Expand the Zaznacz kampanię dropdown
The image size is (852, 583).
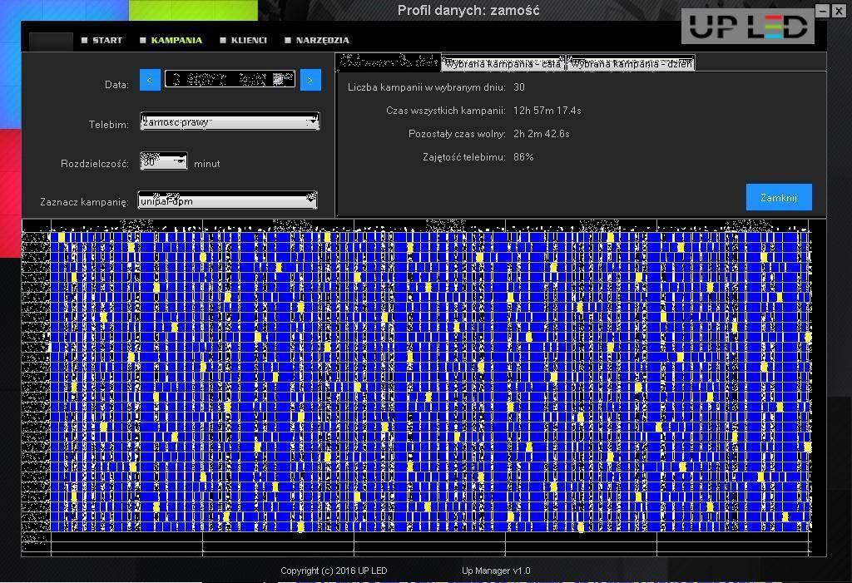[x=227, y=200]
